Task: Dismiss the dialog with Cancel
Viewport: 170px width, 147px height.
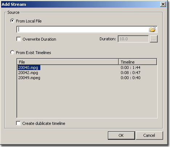Action: pos(149,135)
